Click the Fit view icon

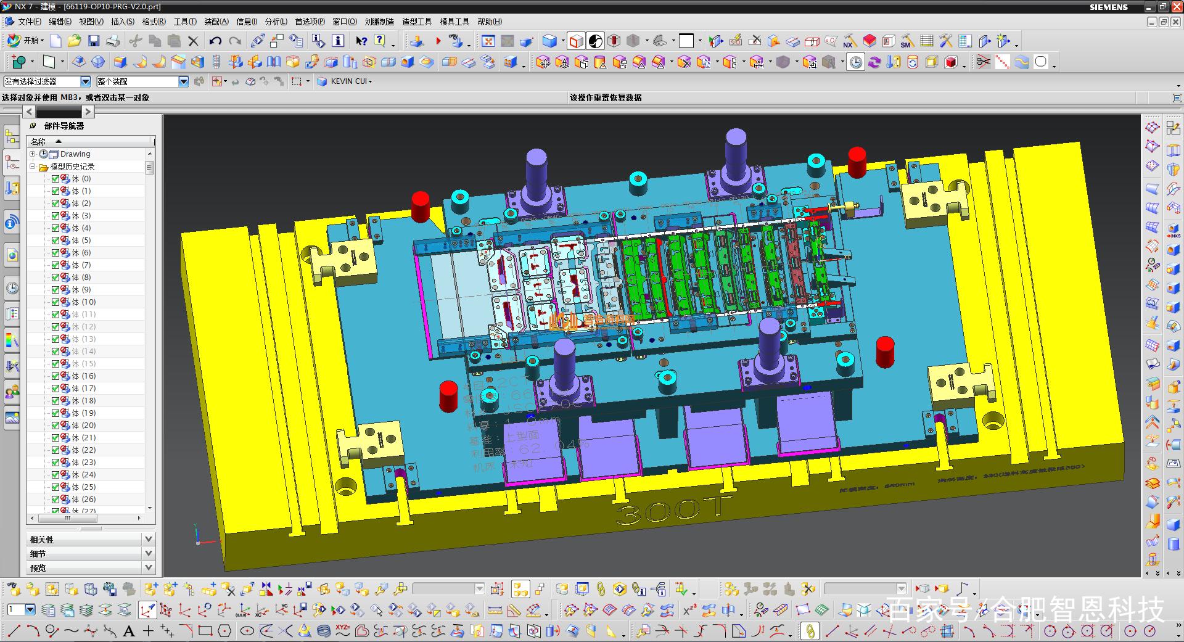click(x=488, y=41)
